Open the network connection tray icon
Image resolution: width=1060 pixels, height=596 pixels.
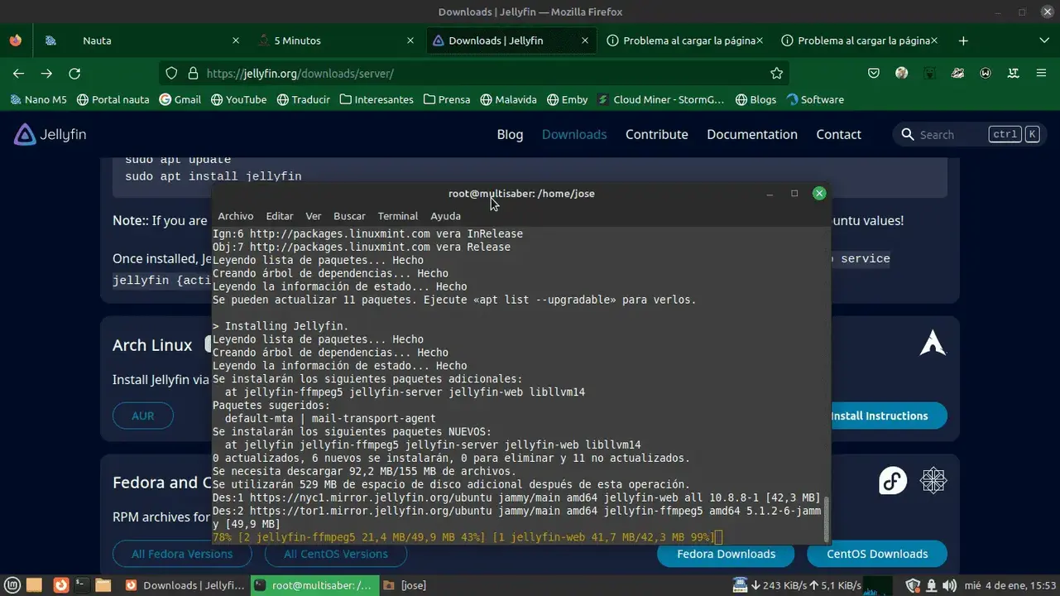pyautogui.click(x=932, y=585)
